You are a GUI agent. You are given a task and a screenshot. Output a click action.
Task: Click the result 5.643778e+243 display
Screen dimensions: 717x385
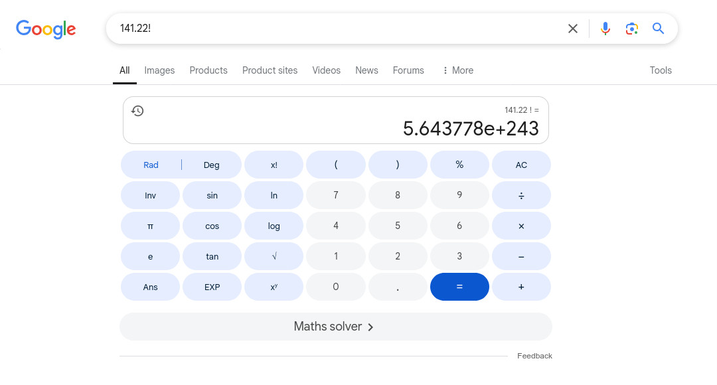(471, 129)
